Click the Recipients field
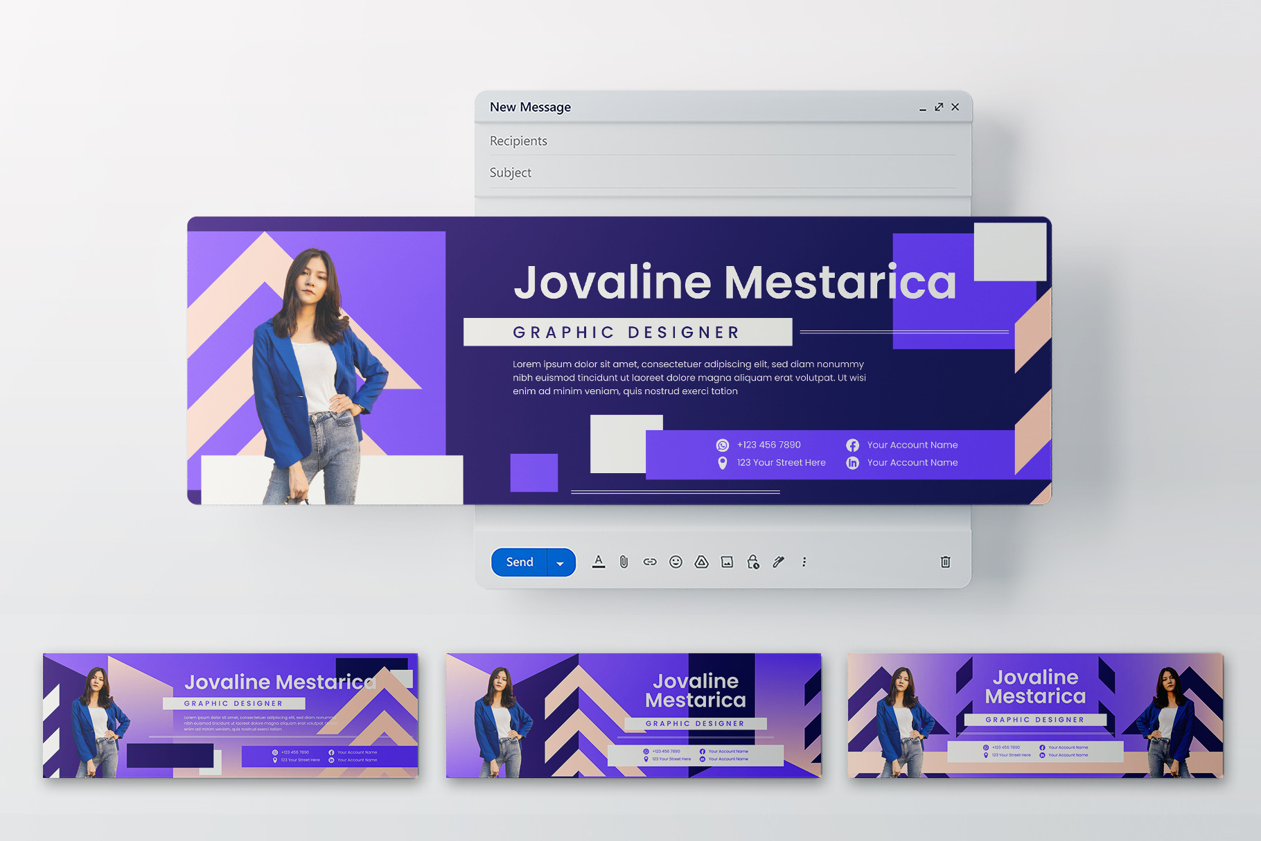Screen dimensions: 1261x841 click(723, 141)
